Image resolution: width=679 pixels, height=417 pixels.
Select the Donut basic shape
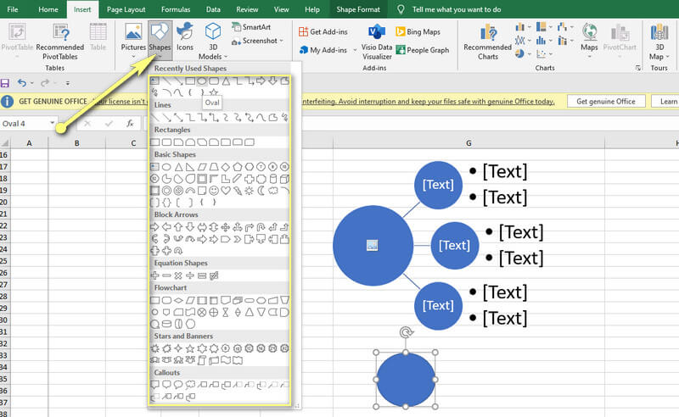coord(166,191)
